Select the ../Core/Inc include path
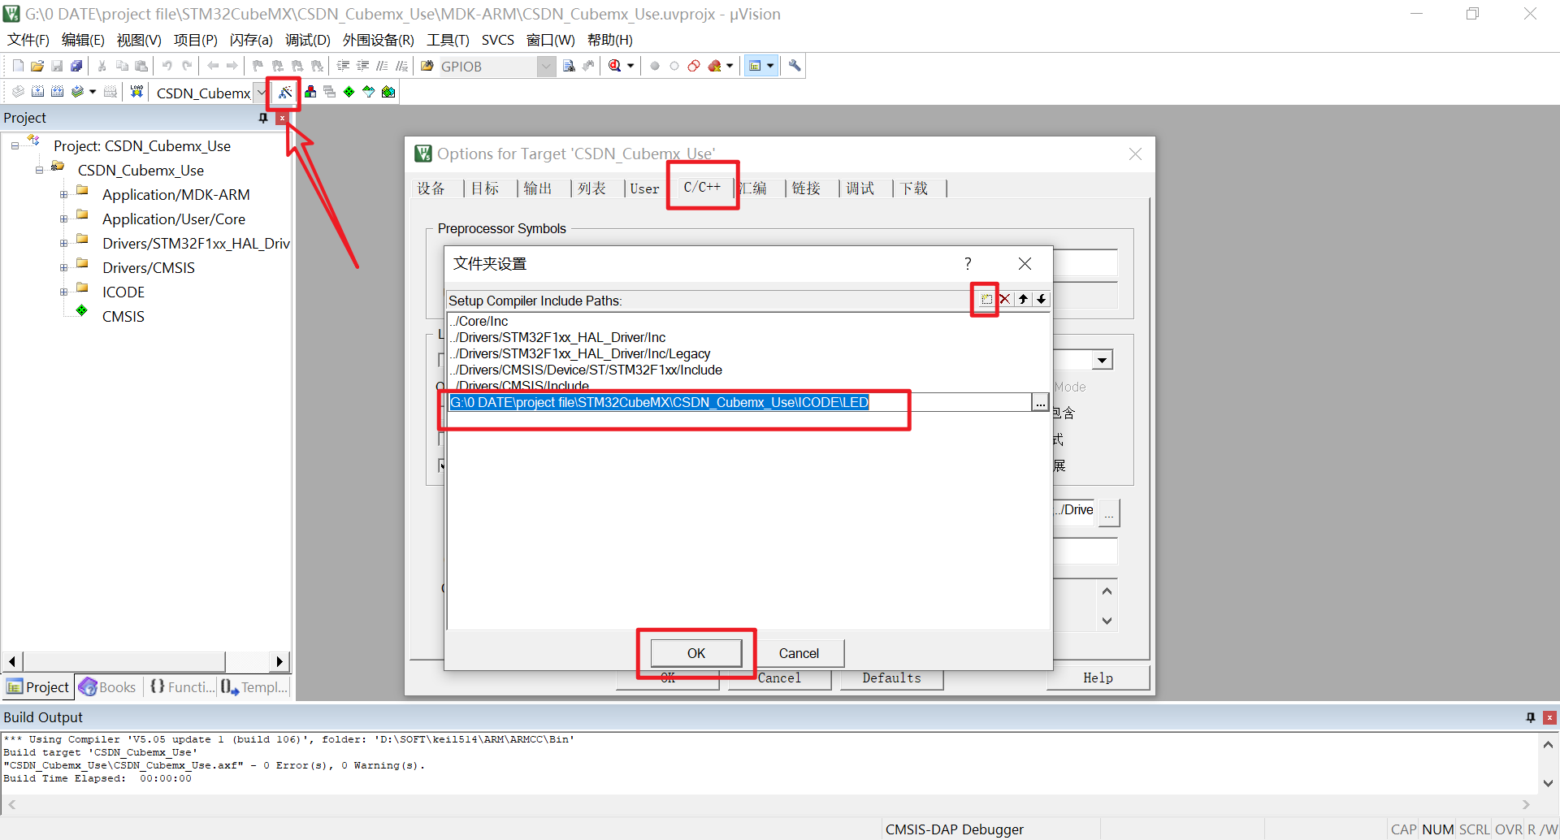The image size is (1560, 840). pyautogui.click(x=479, y=322)
